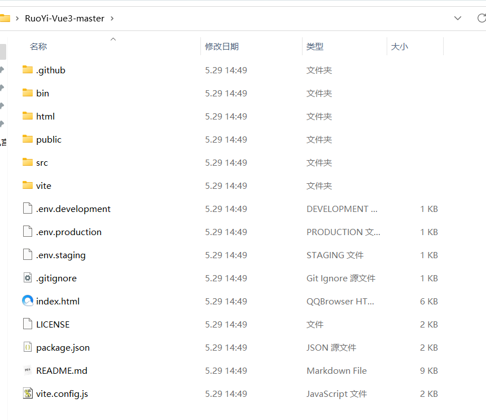Open the address bar dropdown chevron
This screenshot has width=486, height=420.
coord(458,17)
